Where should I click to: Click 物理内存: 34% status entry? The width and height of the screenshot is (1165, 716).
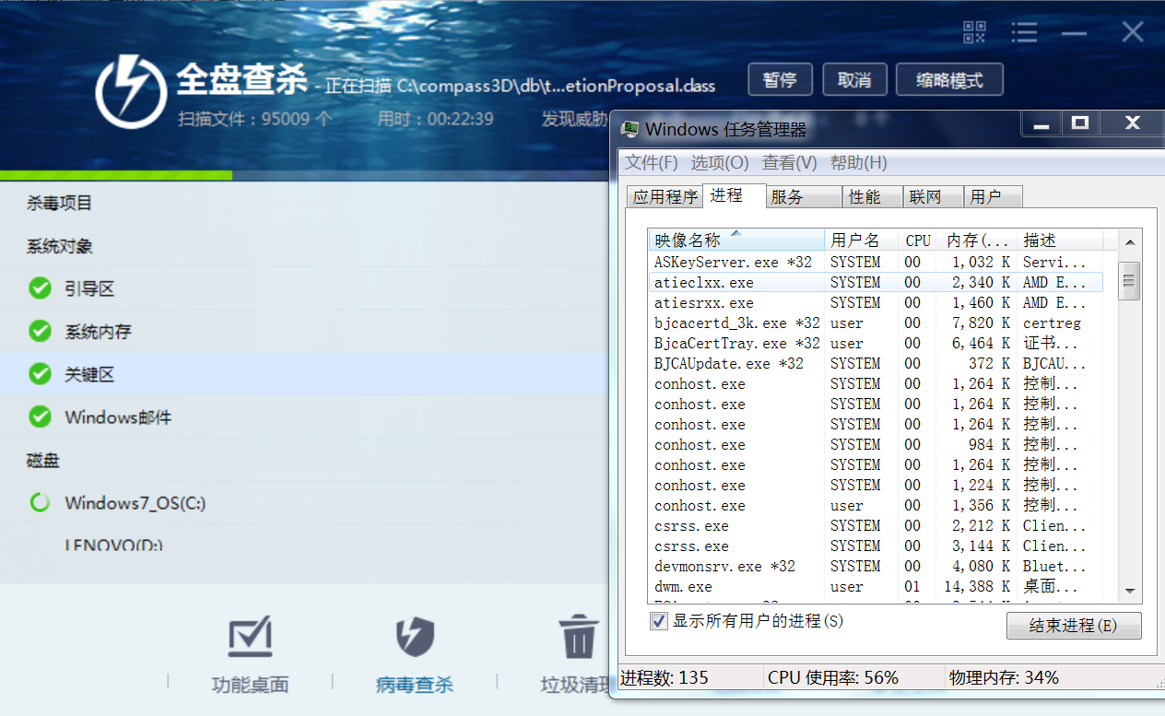click(1004, 677)
